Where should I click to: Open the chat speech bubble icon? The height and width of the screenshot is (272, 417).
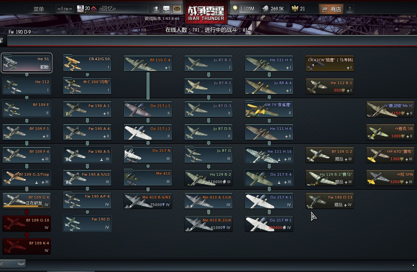(x=166, y=9)
